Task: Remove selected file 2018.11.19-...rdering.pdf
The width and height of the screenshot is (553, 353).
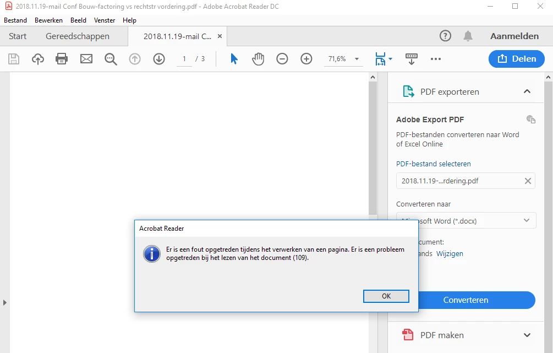Action: (528, 181)
